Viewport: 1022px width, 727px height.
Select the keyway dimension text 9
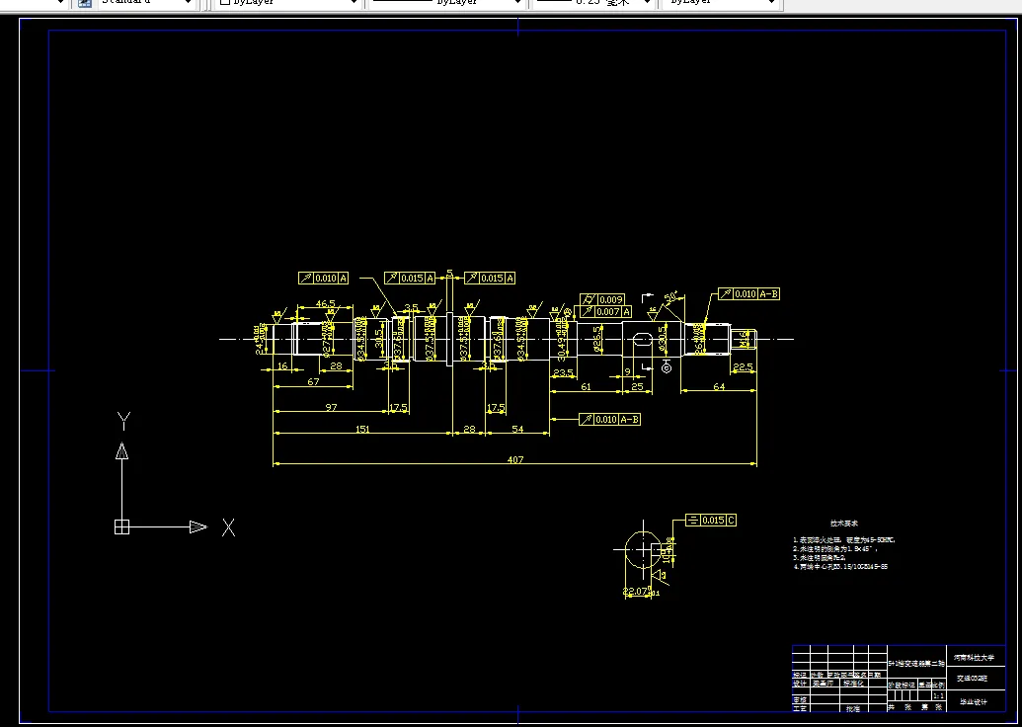tap(628, 371)
